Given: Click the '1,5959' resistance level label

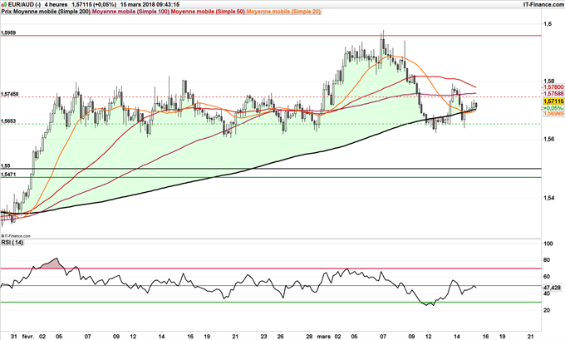Looking at the screenshot, I should point(8,32).
